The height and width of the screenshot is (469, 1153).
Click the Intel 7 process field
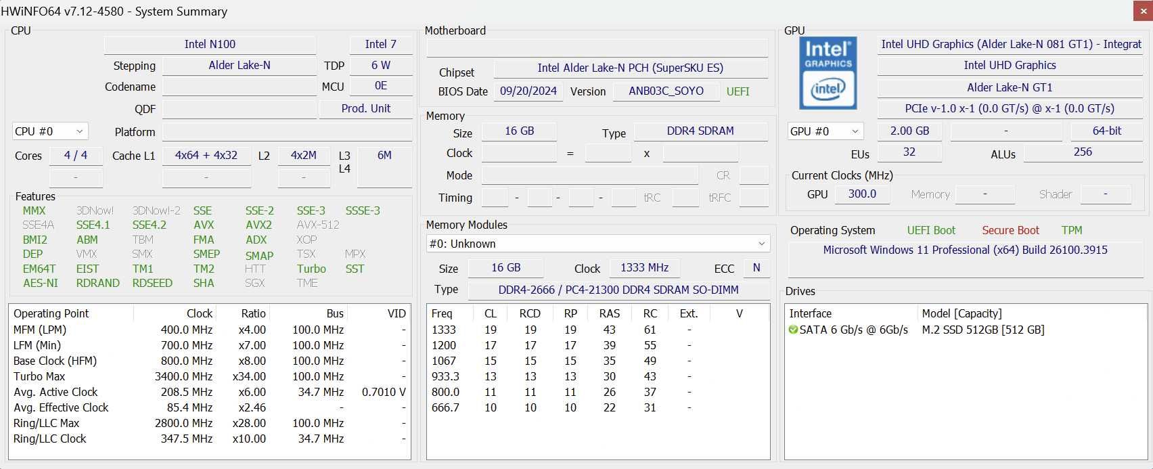(x=381, y=44)
